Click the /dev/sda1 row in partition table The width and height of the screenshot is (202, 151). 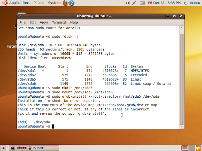[x=83, y=71]
